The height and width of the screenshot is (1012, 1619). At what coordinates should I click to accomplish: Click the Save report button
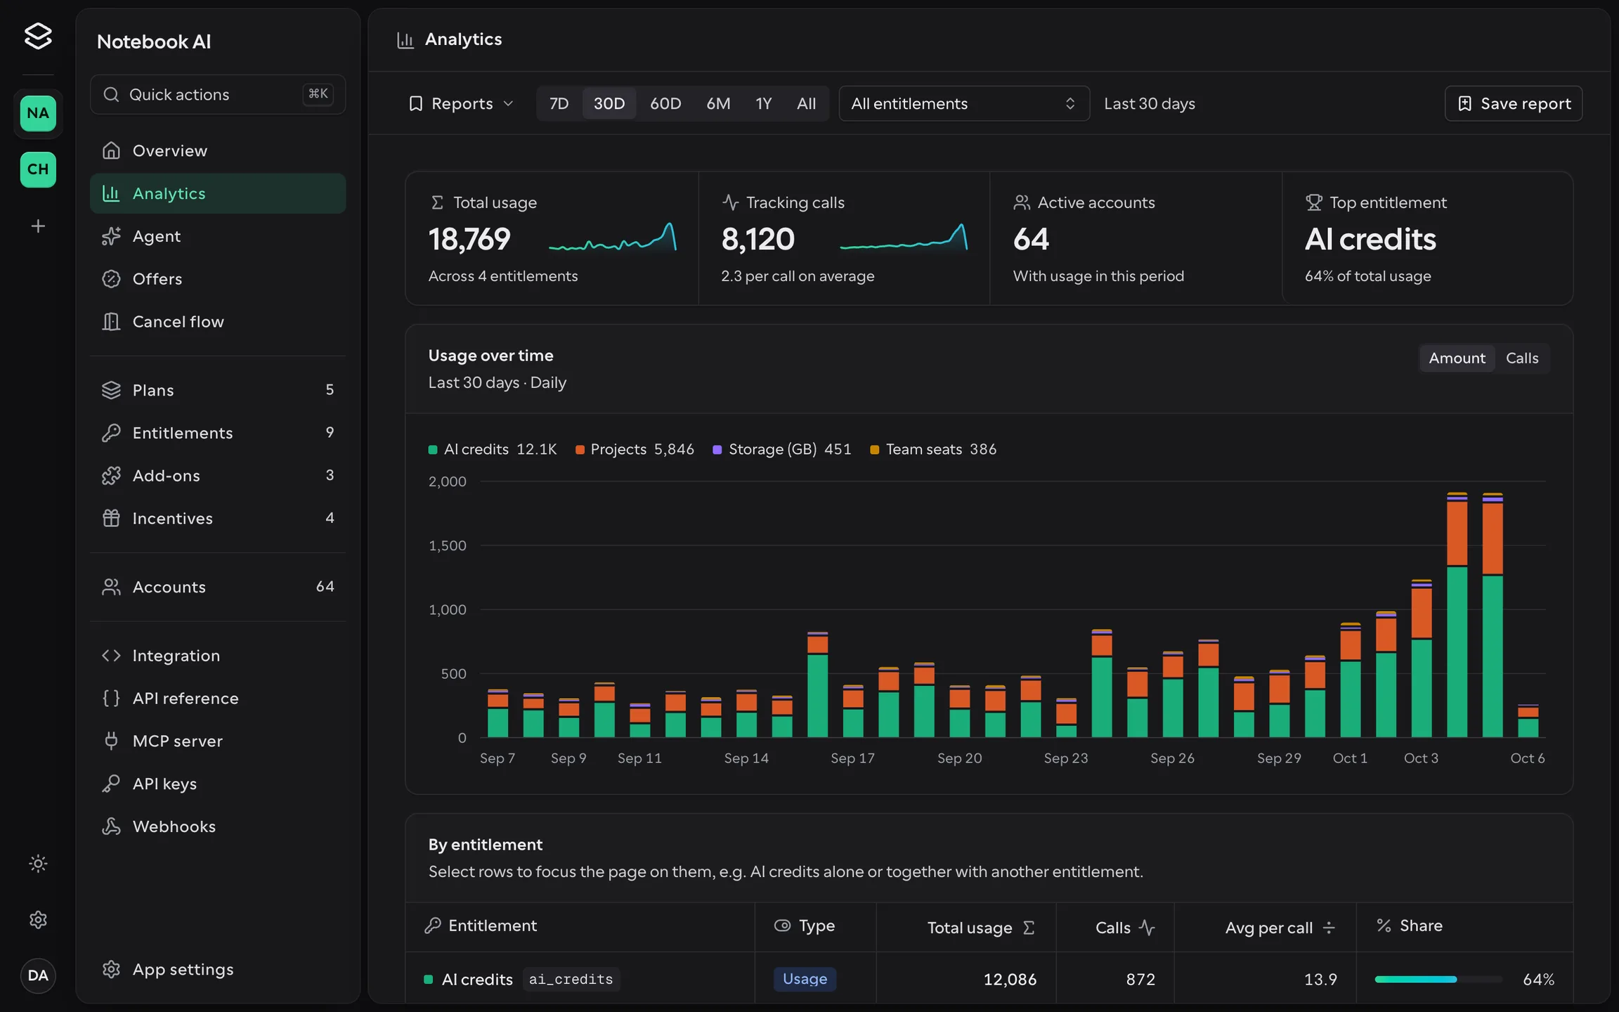(1514, 103)
